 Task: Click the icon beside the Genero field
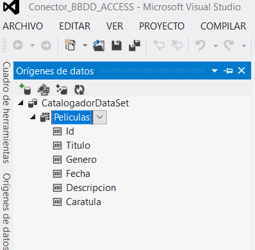click(x=57, y=160)
